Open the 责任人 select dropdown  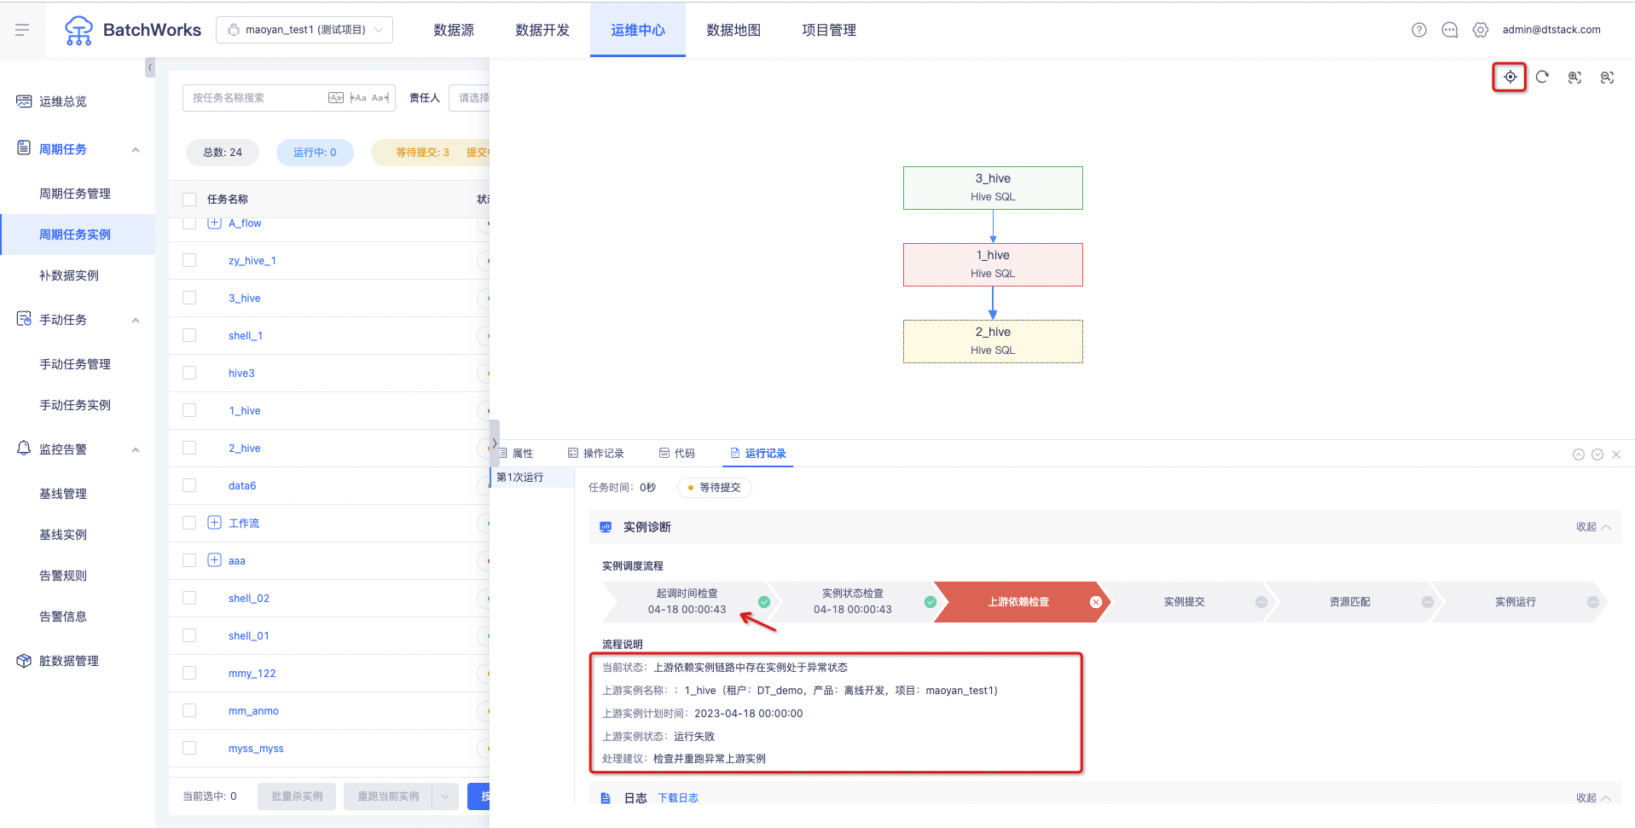(470, 98)
